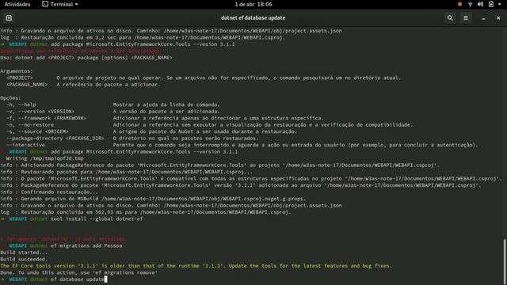Click the '-s, --source <ORIGEM>' option
The image size is (507, 285).
click(151, 131)
